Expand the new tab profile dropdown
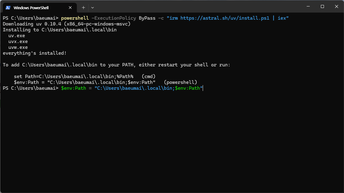This screenshot has width=344, height=193. [x=93, y=8]
